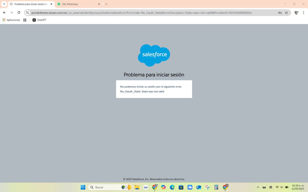Launch Copilot from the taskbar

tap(163, 187)
